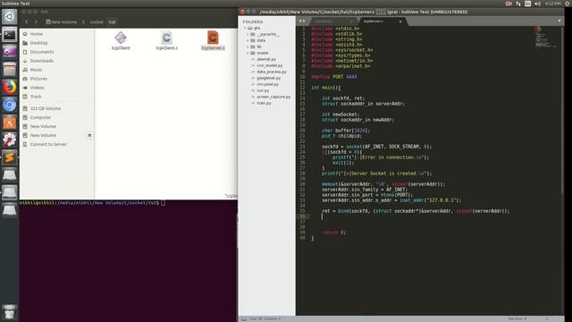
Task: Click the clock in the top panel
Action: 552,4
